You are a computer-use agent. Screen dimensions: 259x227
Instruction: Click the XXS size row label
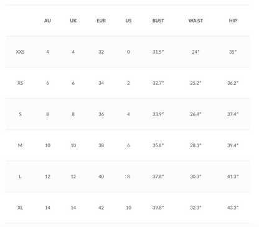[20, 52]
